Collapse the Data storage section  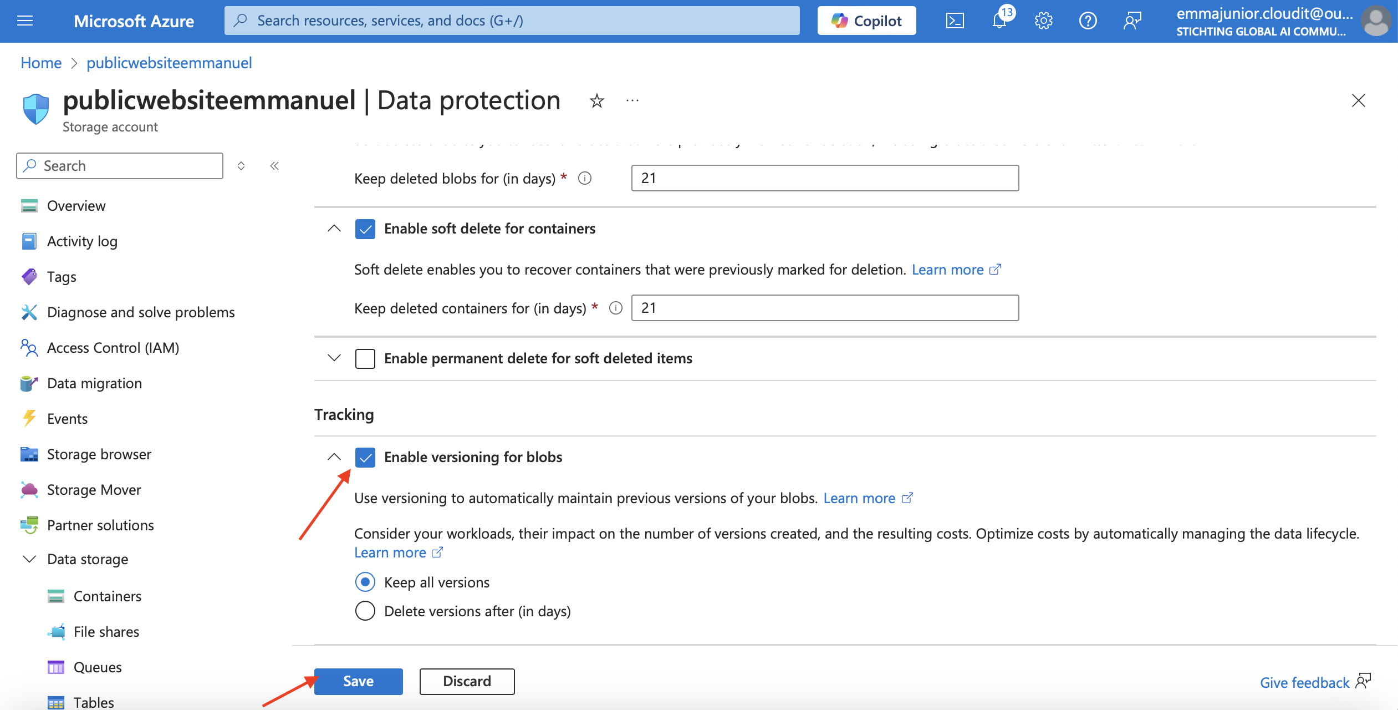(x=29, y=559)
